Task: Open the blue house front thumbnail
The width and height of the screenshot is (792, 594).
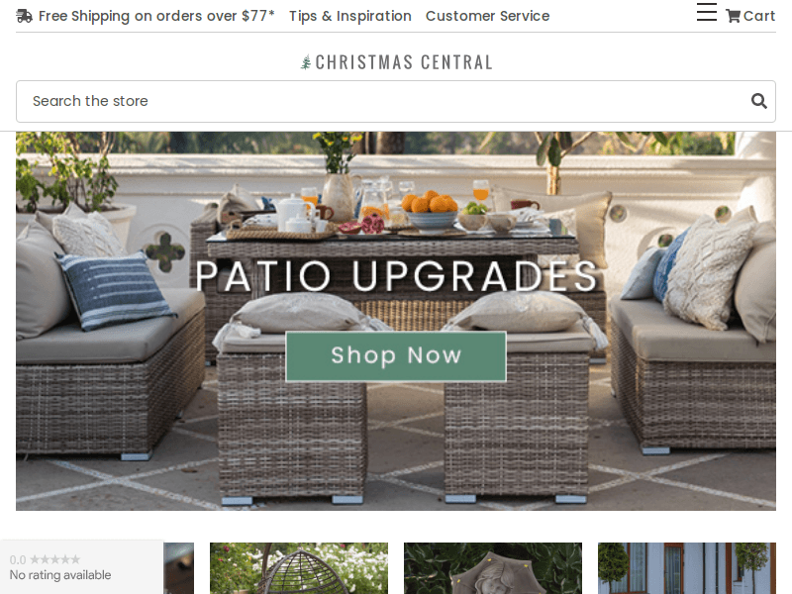Action: (687, 568)
